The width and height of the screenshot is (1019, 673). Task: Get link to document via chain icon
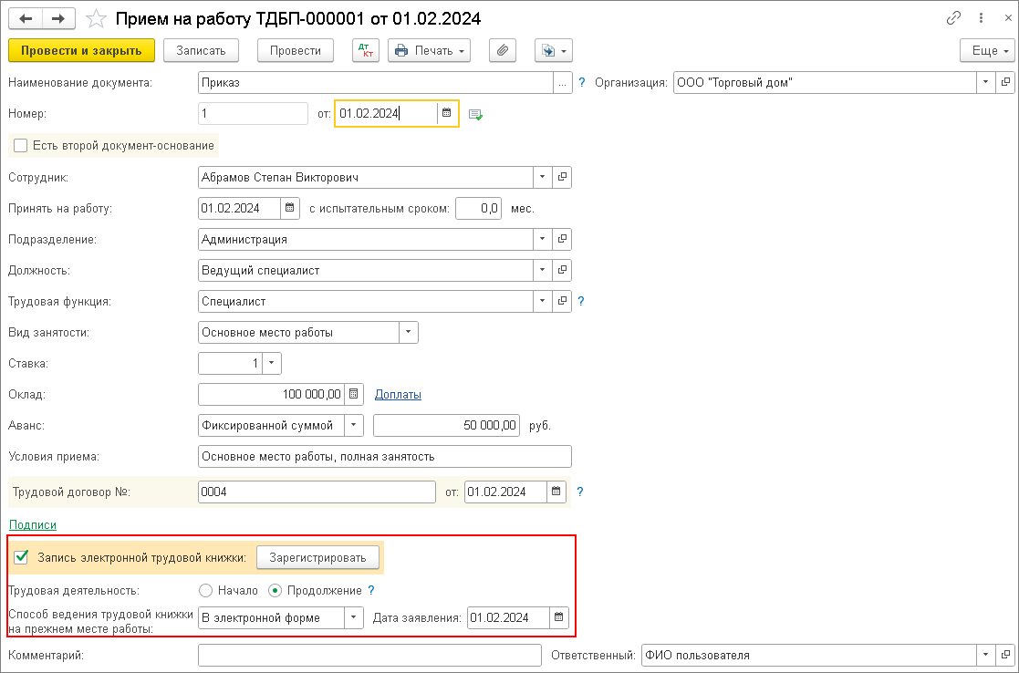click(953, 18)
